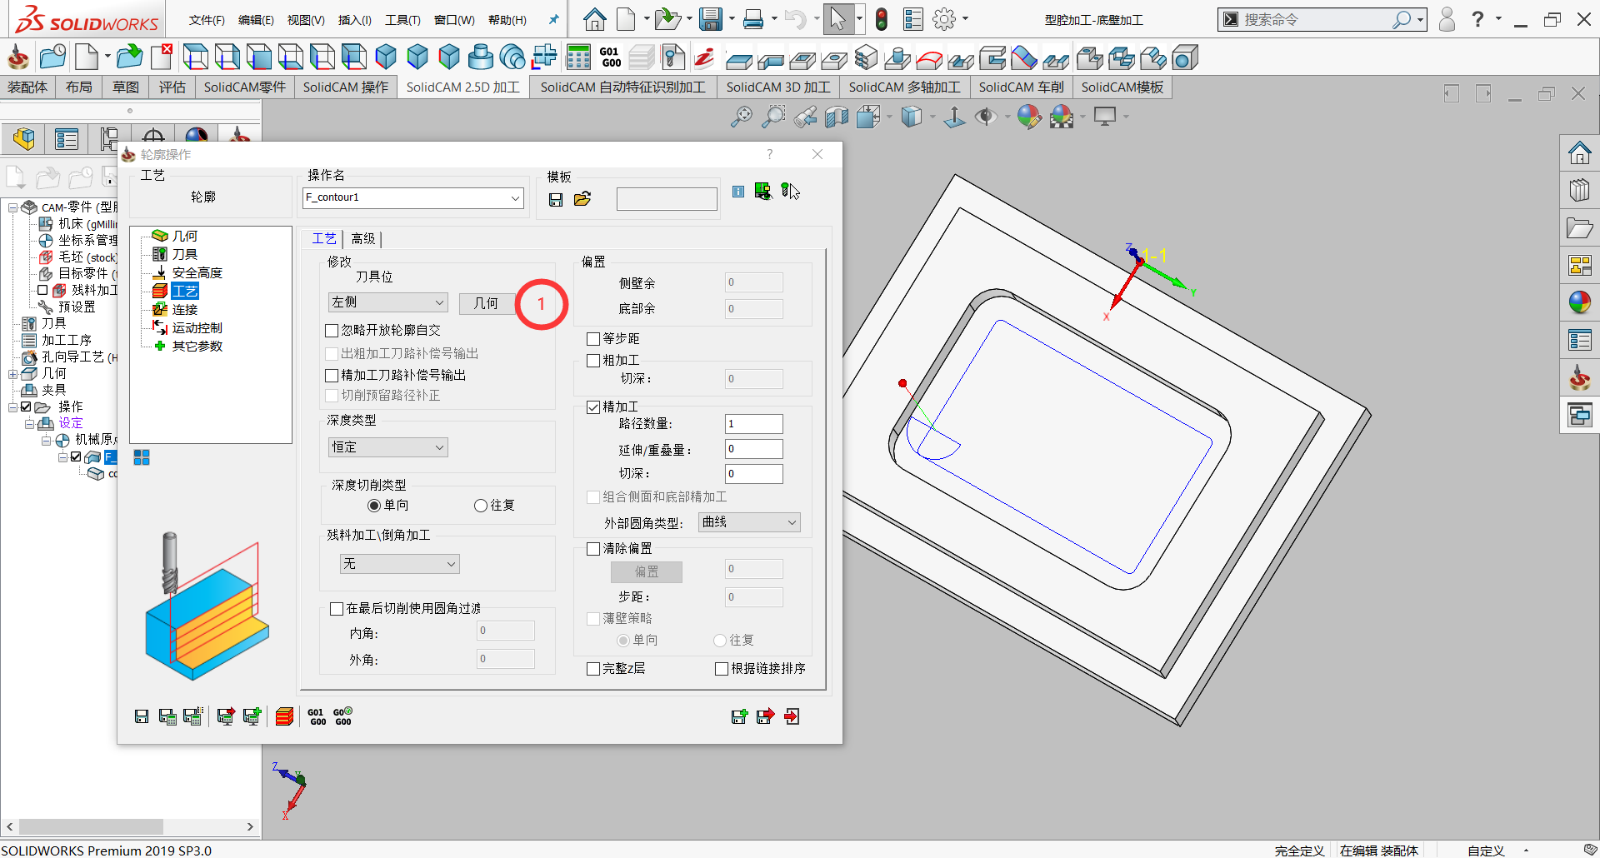Click the 路径数量 input field

click(754, 424)
